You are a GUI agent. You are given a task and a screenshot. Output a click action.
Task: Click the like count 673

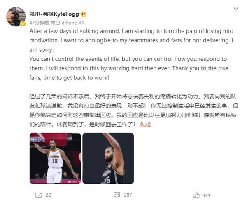click(206, 195)
